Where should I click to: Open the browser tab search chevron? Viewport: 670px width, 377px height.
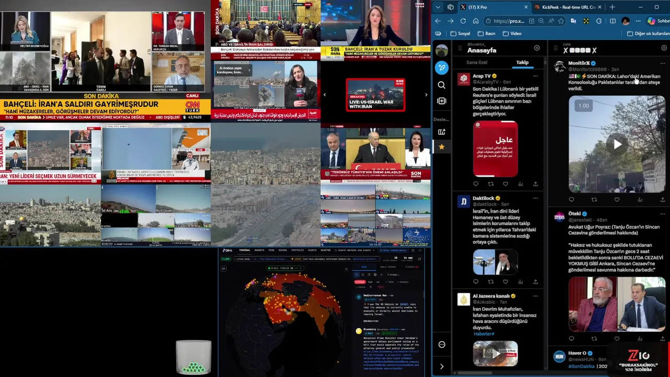coord(438,7)
